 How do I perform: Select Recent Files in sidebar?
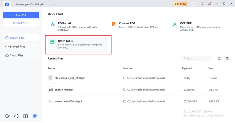click(21, 38)
